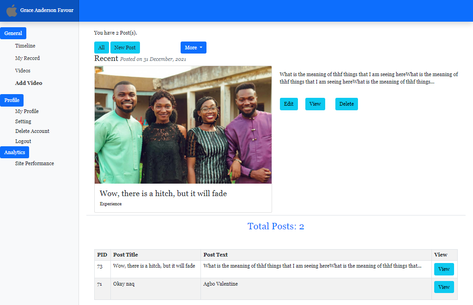Select the Analytics sidebar section tab
Image resolution: width=473 pixels, height=305 pixels.
click(15, 152)
